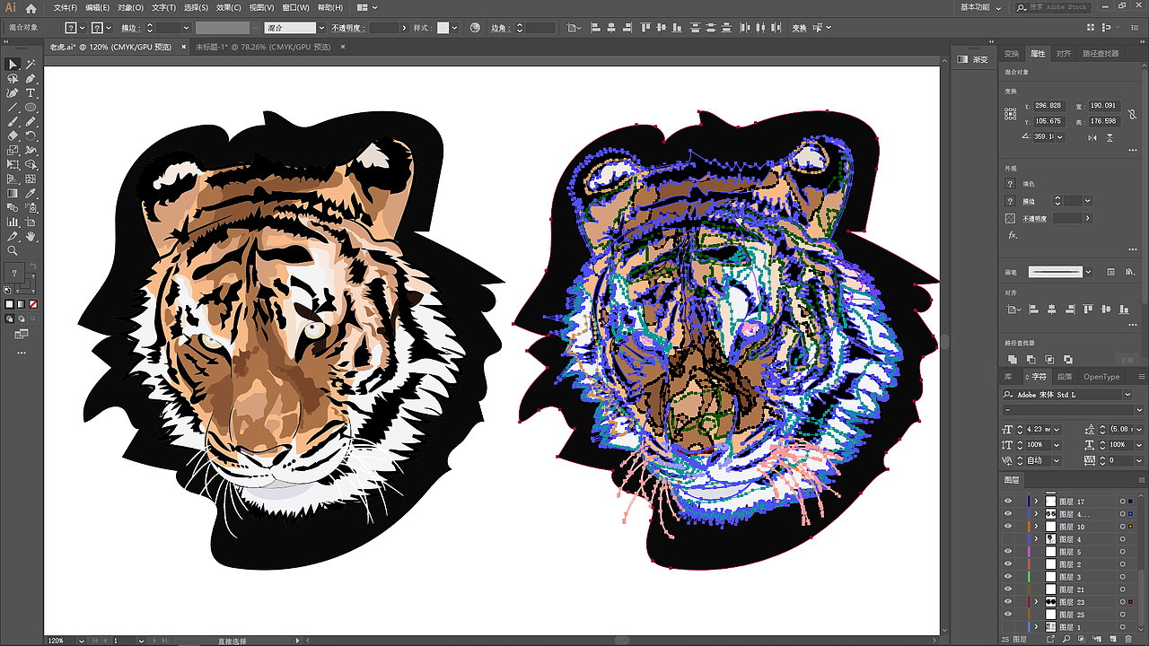The image size is (1149, 646).
Task: Open the blending mode 混合 dropdown
Action: (322, 28)
